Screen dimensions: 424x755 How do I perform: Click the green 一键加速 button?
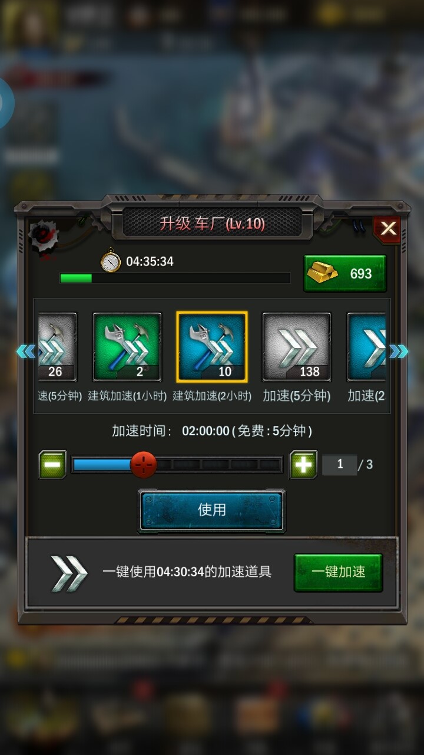[x=339, y=572]
